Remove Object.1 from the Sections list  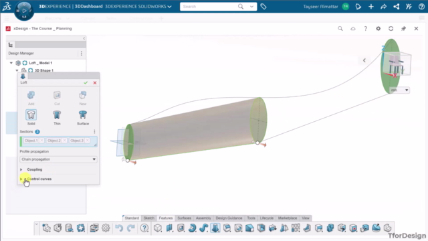tap(41, 141)
